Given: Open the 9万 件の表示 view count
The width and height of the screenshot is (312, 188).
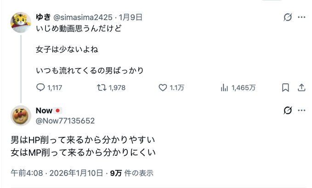Looking at the screenshot, I should (x=132, y=173).
